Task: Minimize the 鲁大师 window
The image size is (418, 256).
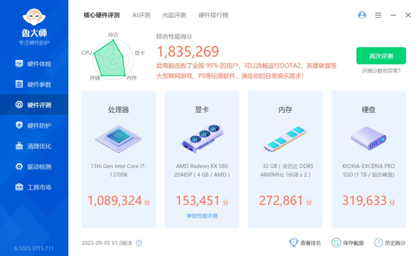Action: tap(393, 15)
